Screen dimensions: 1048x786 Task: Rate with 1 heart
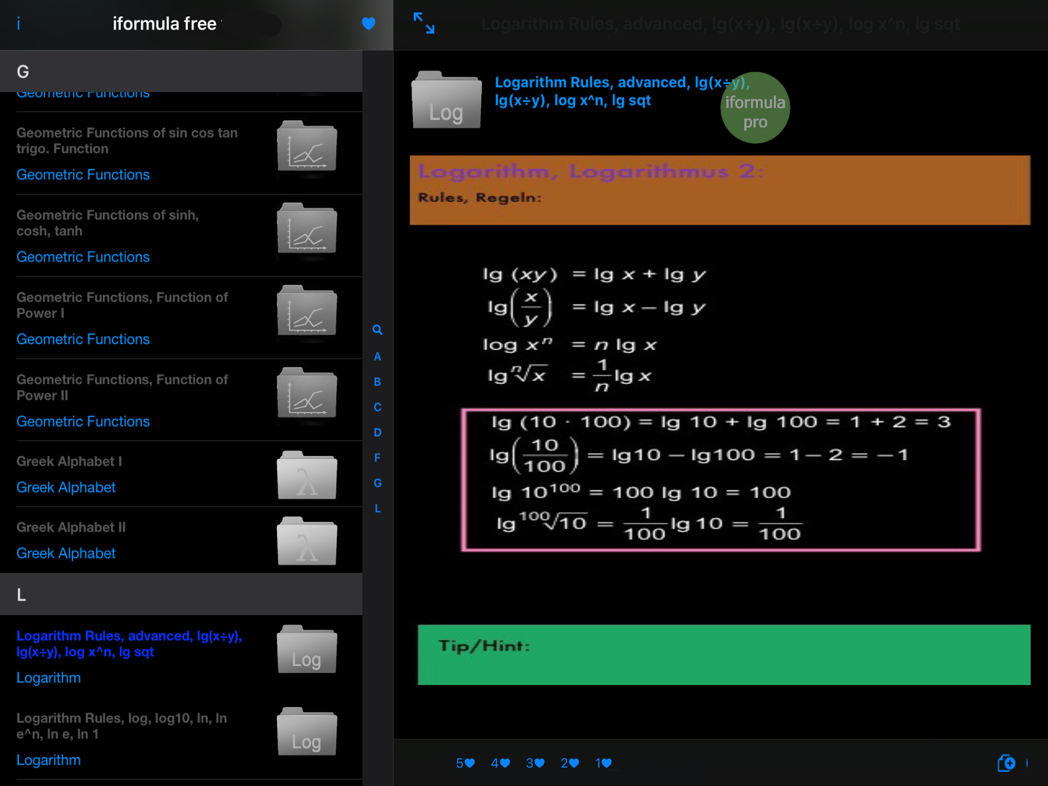pyautogui.click(x=603, y=763)
